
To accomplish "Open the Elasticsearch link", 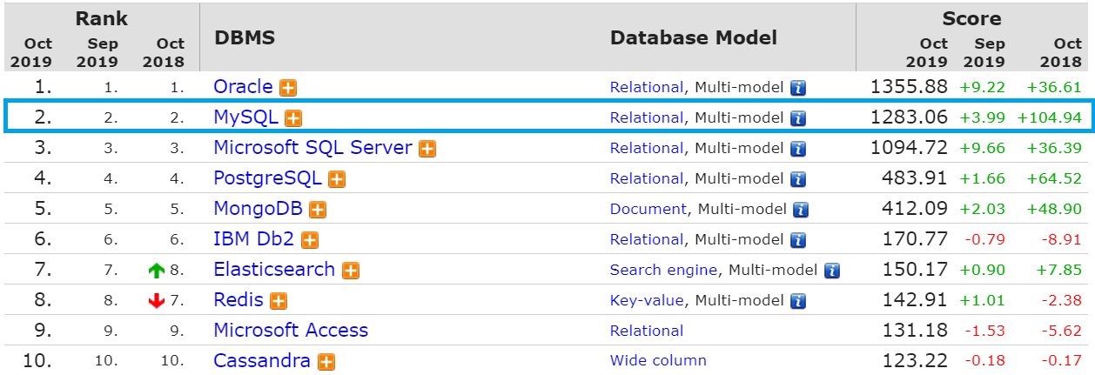I will (274, 270).
